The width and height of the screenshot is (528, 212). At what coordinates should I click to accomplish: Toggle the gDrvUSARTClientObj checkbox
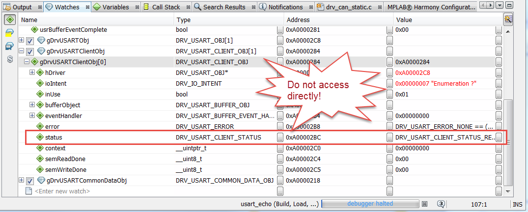click(29, 51)
